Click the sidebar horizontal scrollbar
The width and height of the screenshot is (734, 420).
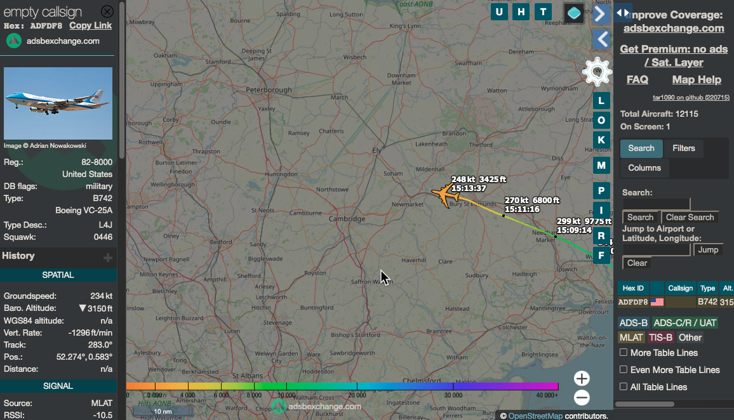coord(644,404)
